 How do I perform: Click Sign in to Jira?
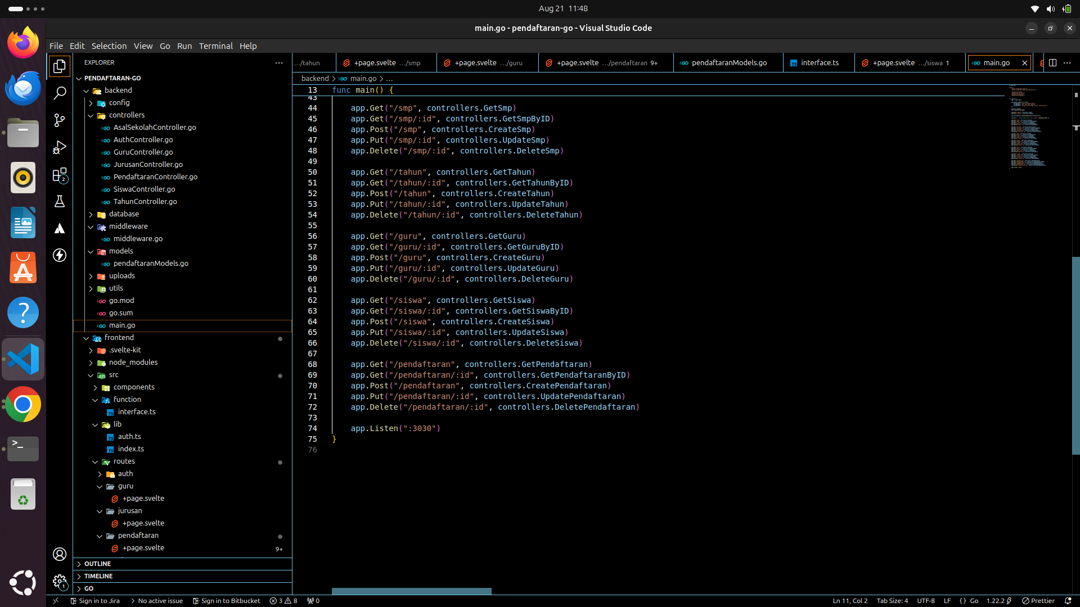pyautogui.click(x=95, y=601)
